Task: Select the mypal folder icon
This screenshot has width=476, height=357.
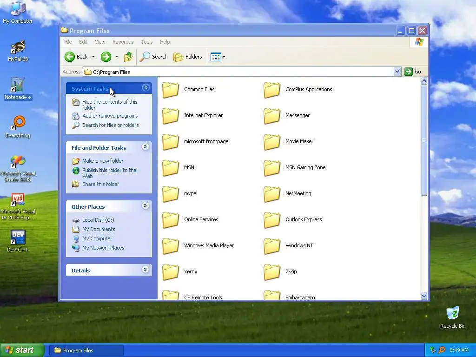Action: (x=171, y=194)
